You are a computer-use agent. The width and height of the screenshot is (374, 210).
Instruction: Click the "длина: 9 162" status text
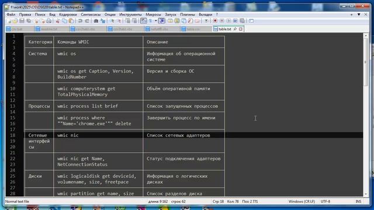(158, 201)
